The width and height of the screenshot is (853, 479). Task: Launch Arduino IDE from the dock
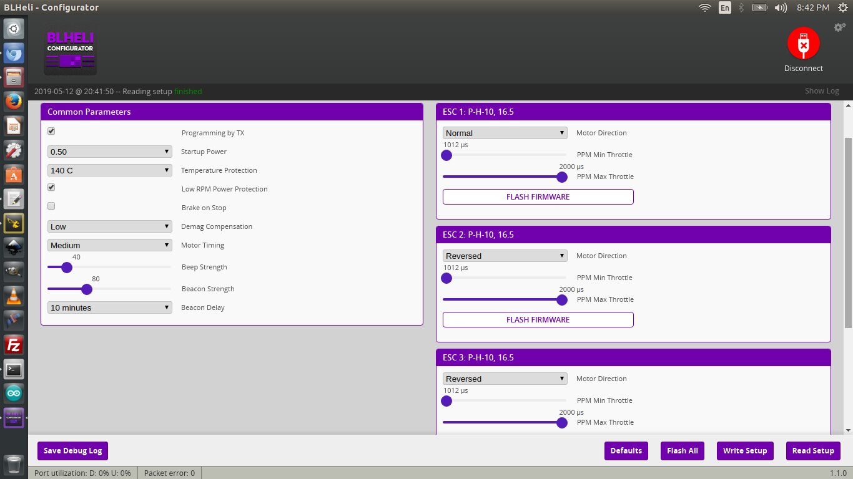coord(14,394)
